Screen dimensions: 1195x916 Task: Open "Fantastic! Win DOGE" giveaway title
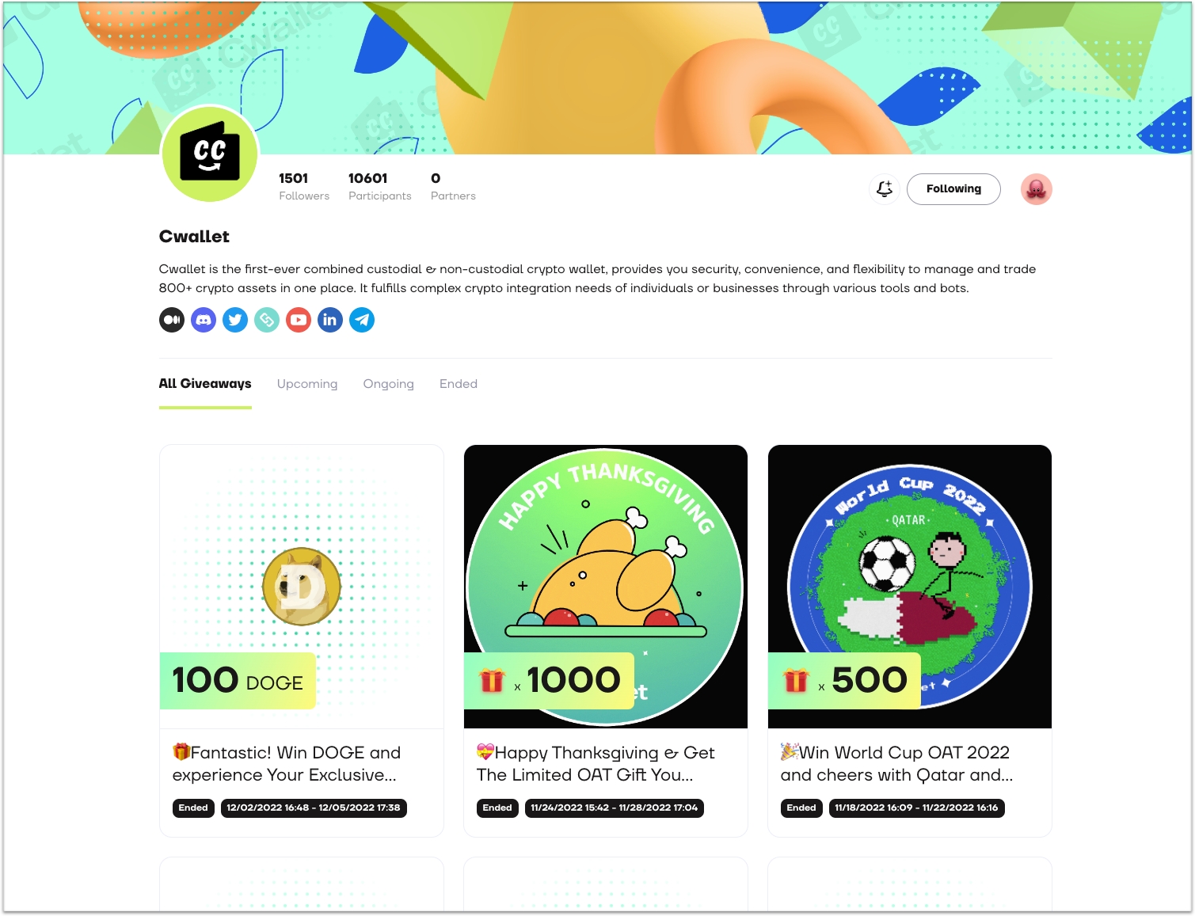pos(287,764)
